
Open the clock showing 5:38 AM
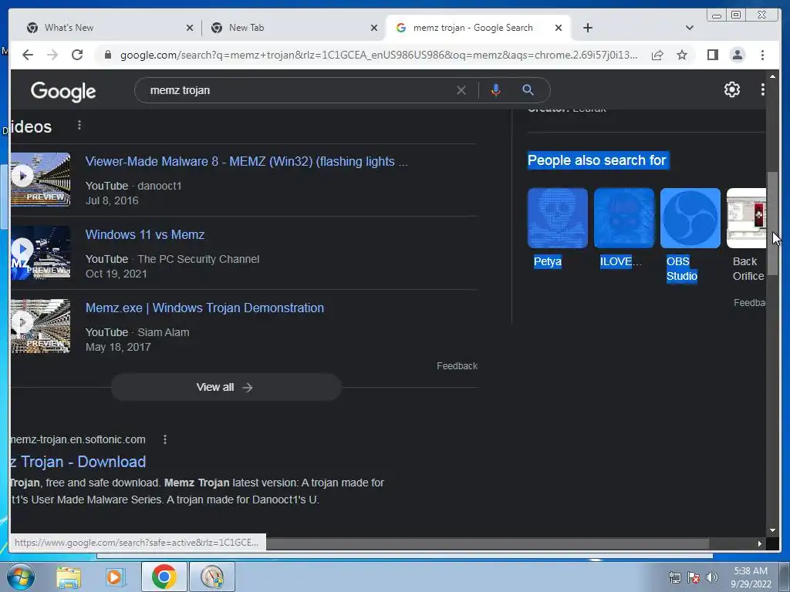click(751, 577)
